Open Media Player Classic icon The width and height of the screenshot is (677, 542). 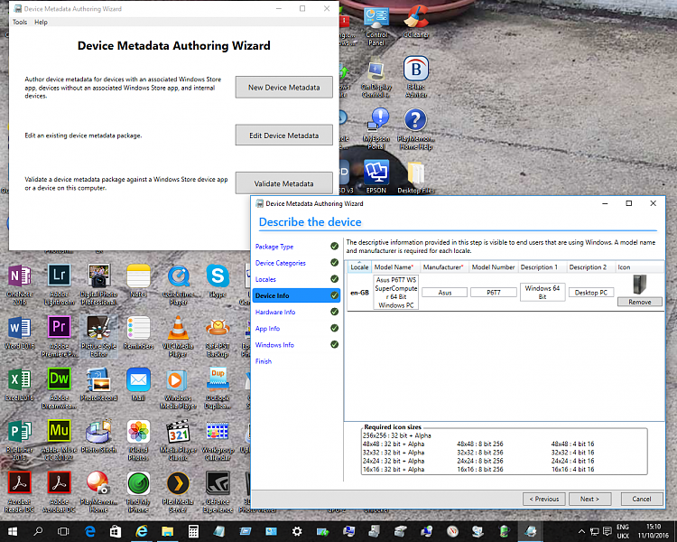[178, 441]
